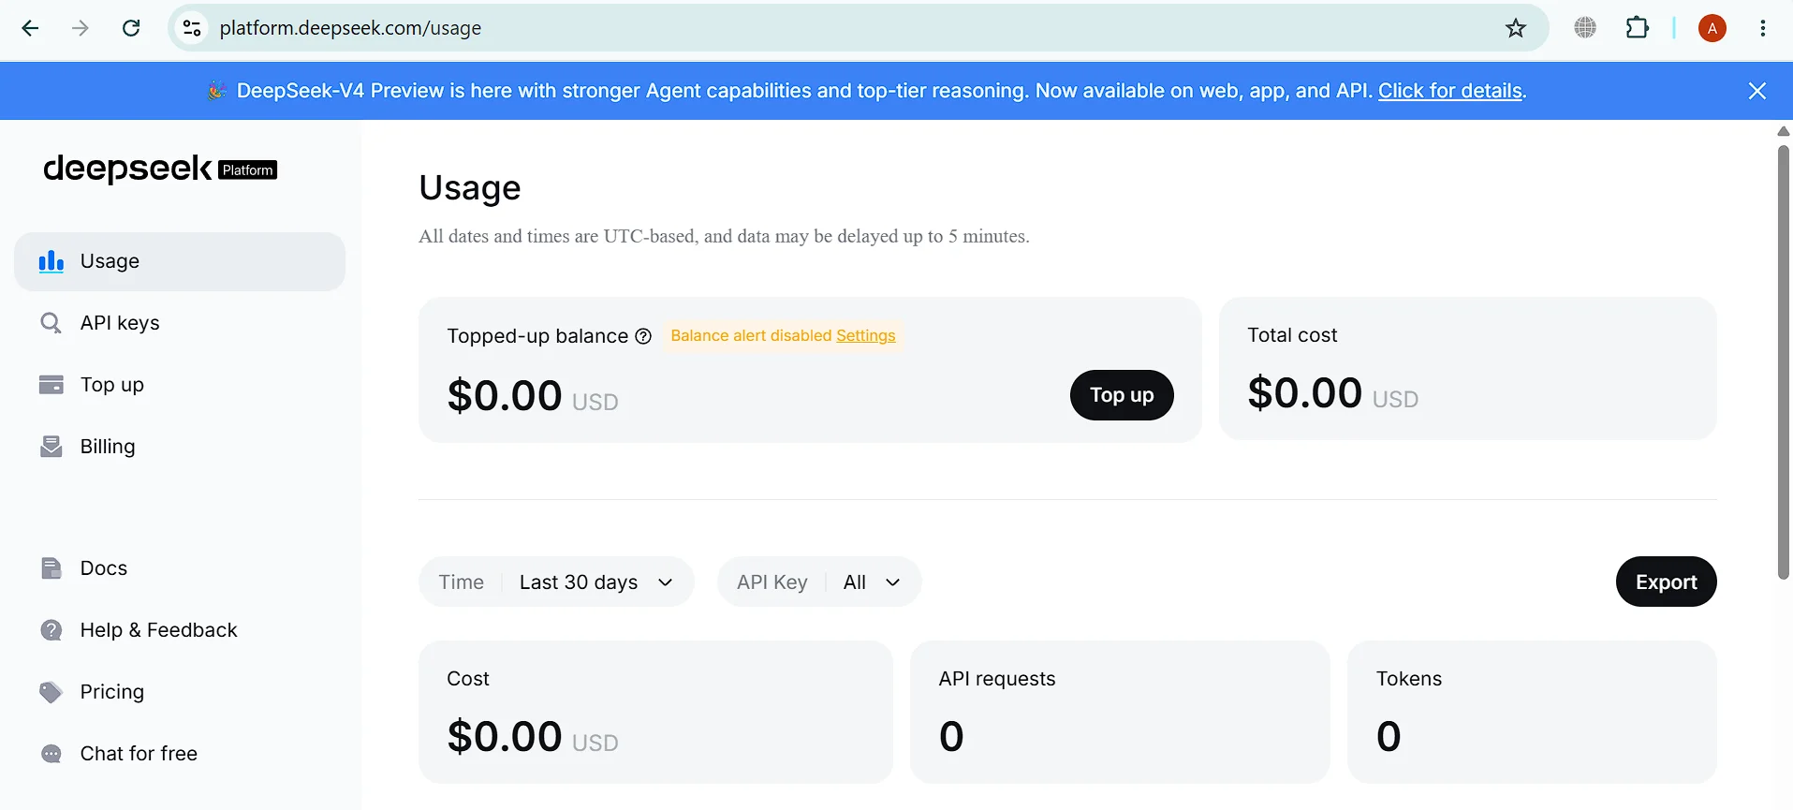
Task: Click the browser back arrow
Action: click(30, 28)
